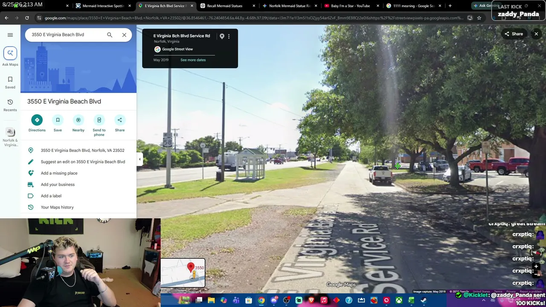Get Directions to 3550 E Virginia Beach Blvd
This screenshot has height=307, width=546.
point(37,123)
